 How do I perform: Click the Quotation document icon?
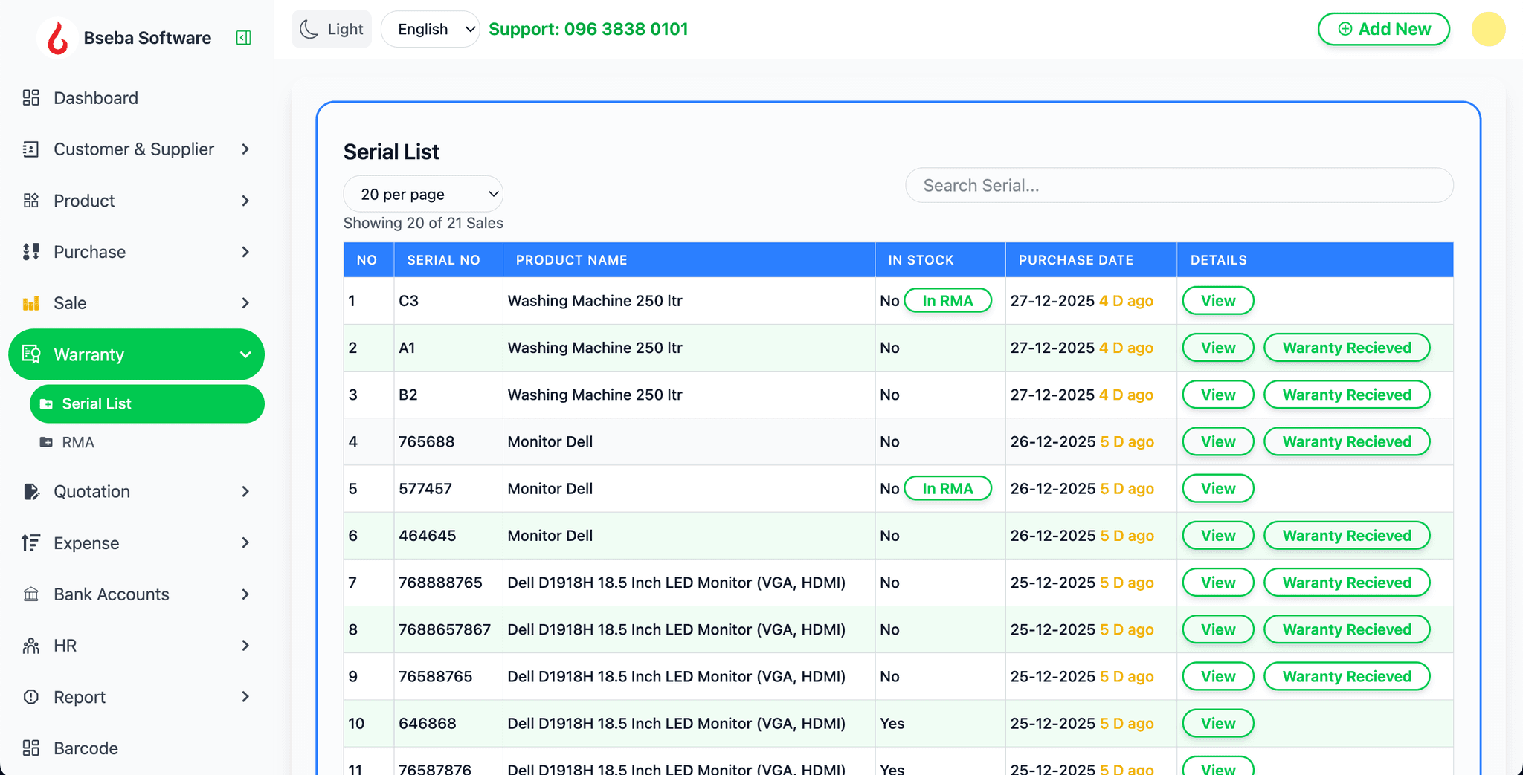[30, 491]
